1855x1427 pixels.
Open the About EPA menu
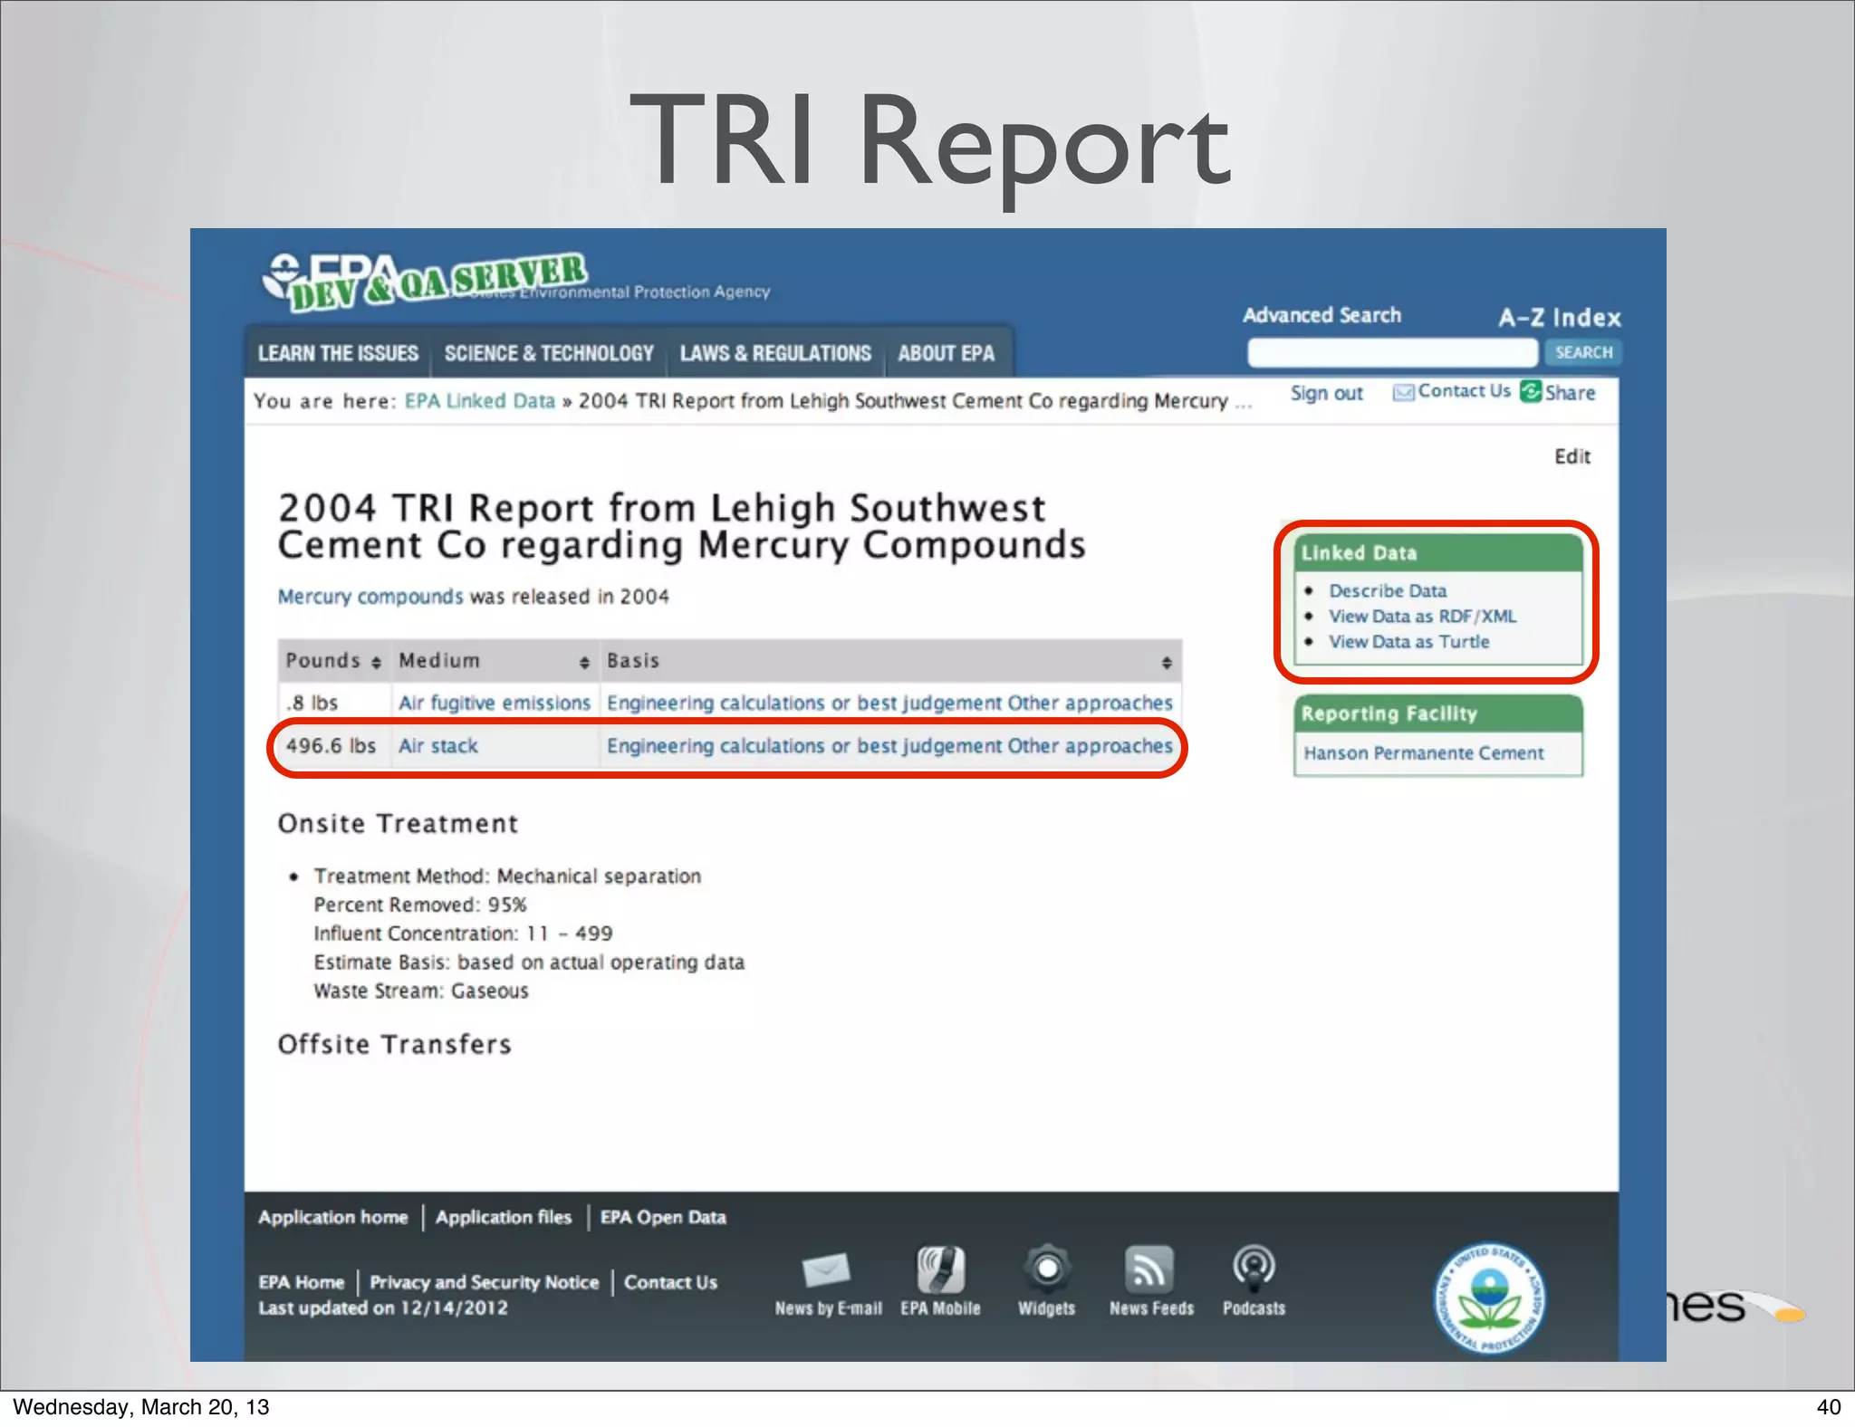point(946,353)
